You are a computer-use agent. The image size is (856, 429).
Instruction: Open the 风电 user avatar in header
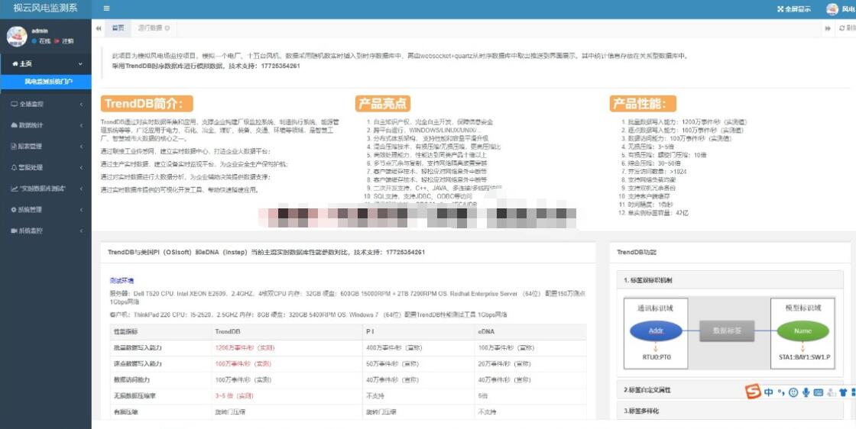pos(832,9)
